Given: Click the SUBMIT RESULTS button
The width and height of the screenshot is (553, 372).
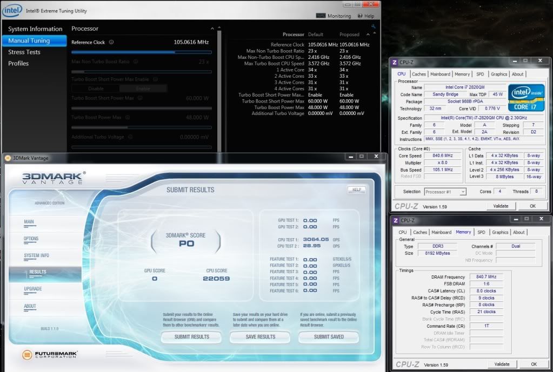Looking at the screenshot, I should coord(191,337).
